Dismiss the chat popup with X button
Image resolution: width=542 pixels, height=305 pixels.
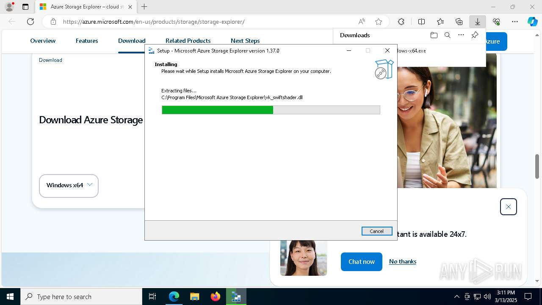click(509, 207)
